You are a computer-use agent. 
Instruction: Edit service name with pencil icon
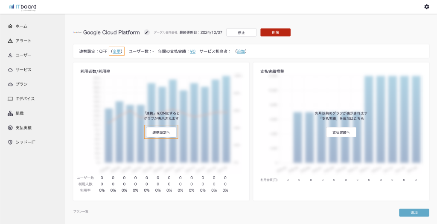coord(147,32)
